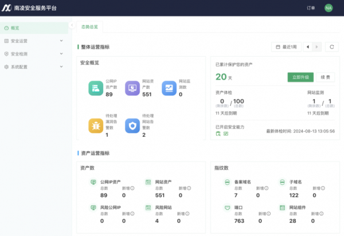
Task: Expand the 安全检测 sidebar menu
Action: (x=34, y=54)
